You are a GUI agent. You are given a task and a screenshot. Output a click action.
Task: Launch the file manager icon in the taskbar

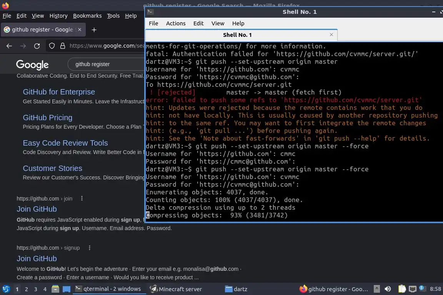(x=55, y=289)
